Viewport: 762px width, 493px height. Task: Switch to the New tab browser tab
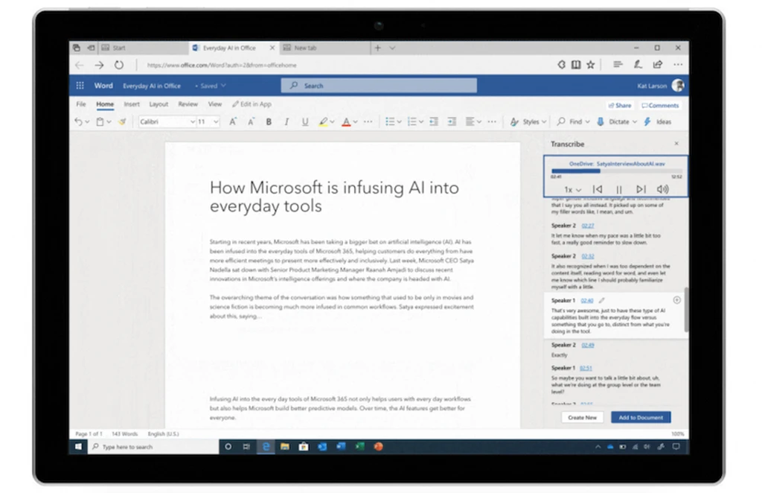(324, 48)
